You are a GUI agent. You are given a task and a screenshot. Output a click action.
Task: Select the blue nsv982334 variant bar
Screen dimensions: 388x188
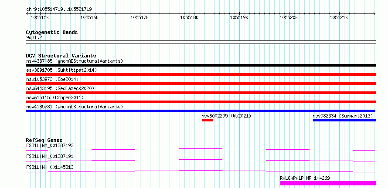coord(344,120)
